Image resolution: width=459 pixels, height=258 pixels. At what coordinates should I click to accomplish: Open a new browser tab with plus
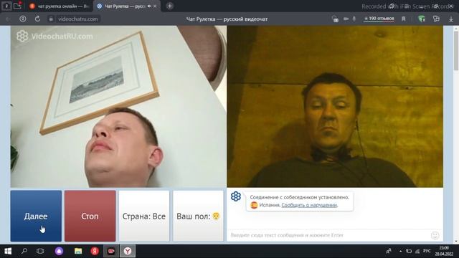pyautogui.click(x=170, y=6)
